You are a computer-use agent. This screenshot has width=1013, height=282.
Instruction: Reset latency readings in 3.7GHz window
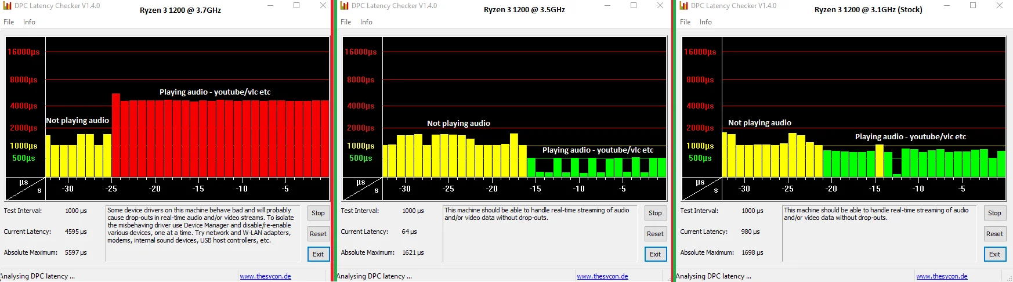(x=318, y=234)
